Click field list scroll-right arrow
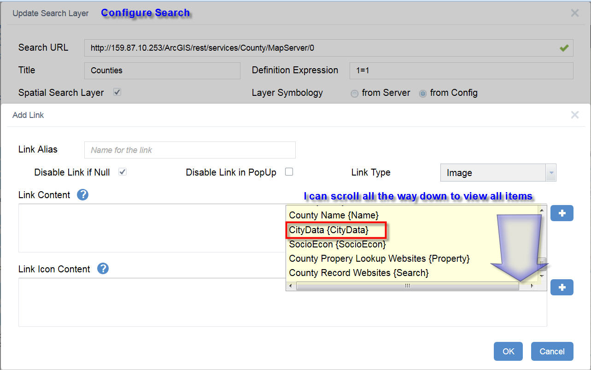 click(532, 286)
